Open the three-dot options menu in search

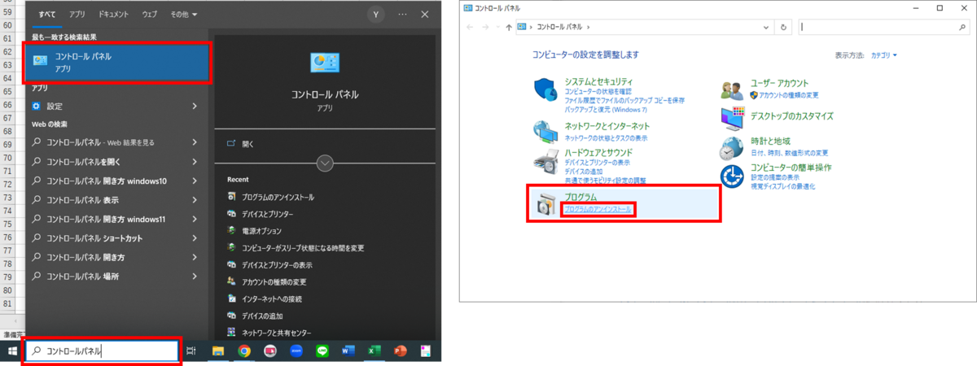coord(402,14)
